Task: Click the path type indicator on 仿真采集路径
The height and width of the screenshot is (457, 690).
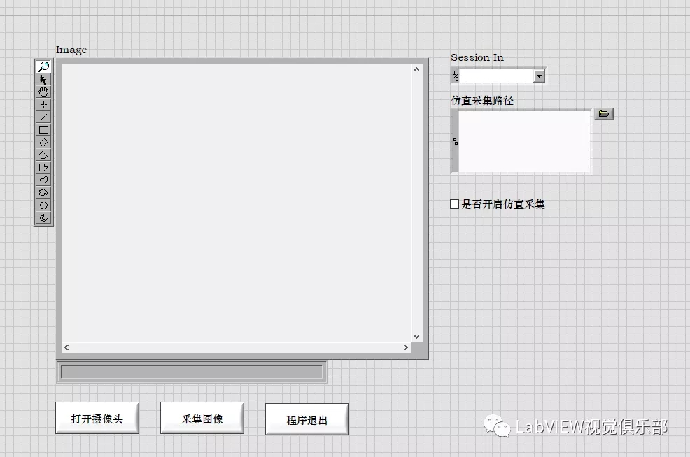Action: pos(456,141)
